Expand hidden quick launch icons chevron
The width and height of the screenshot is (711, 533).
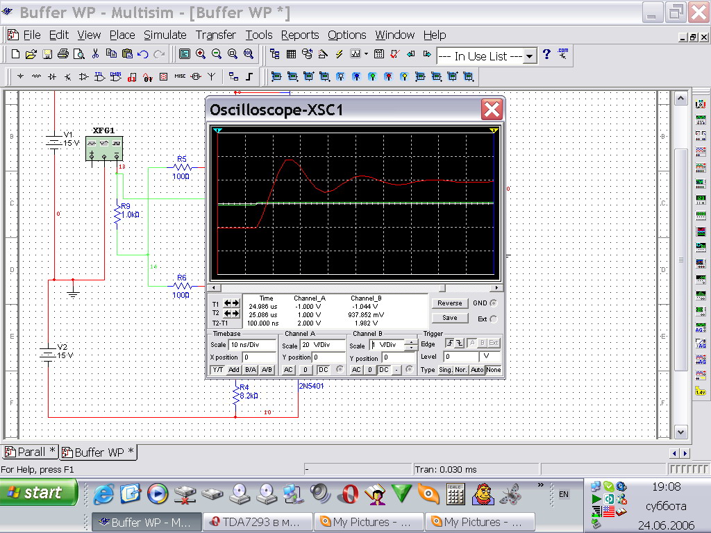540,485
